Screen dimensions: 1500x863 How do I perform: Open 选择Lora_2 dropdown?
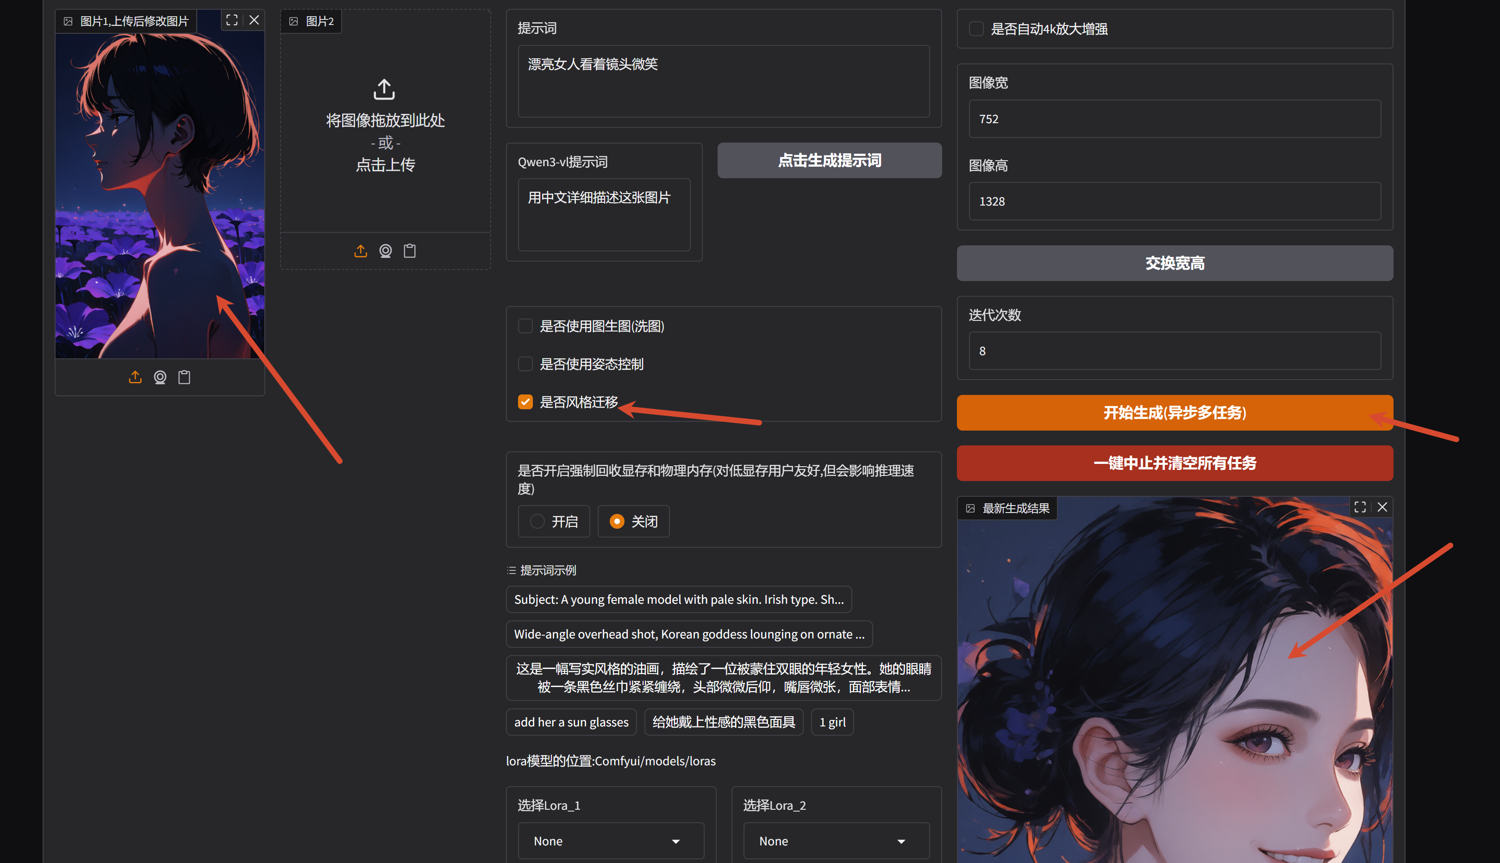pyautogui.click(x=836, y=840)
